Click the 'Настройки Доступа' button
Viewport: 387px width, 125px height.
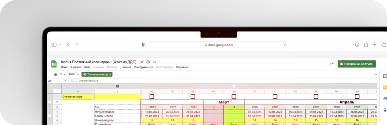click(x=357, y=64)
